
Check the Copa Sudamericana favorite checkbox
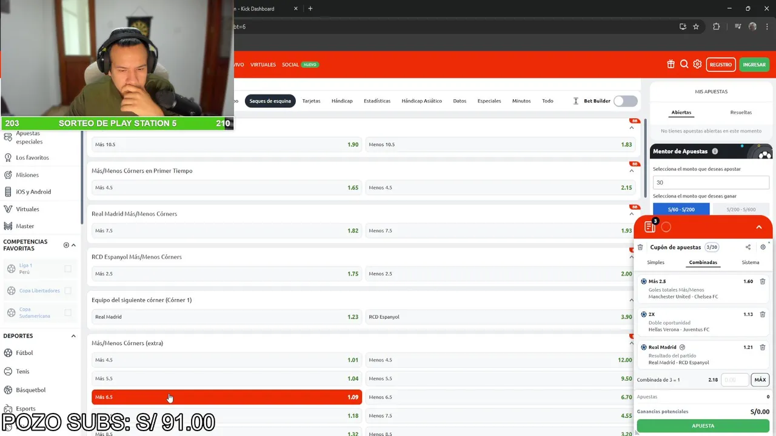tap(68, 312)
